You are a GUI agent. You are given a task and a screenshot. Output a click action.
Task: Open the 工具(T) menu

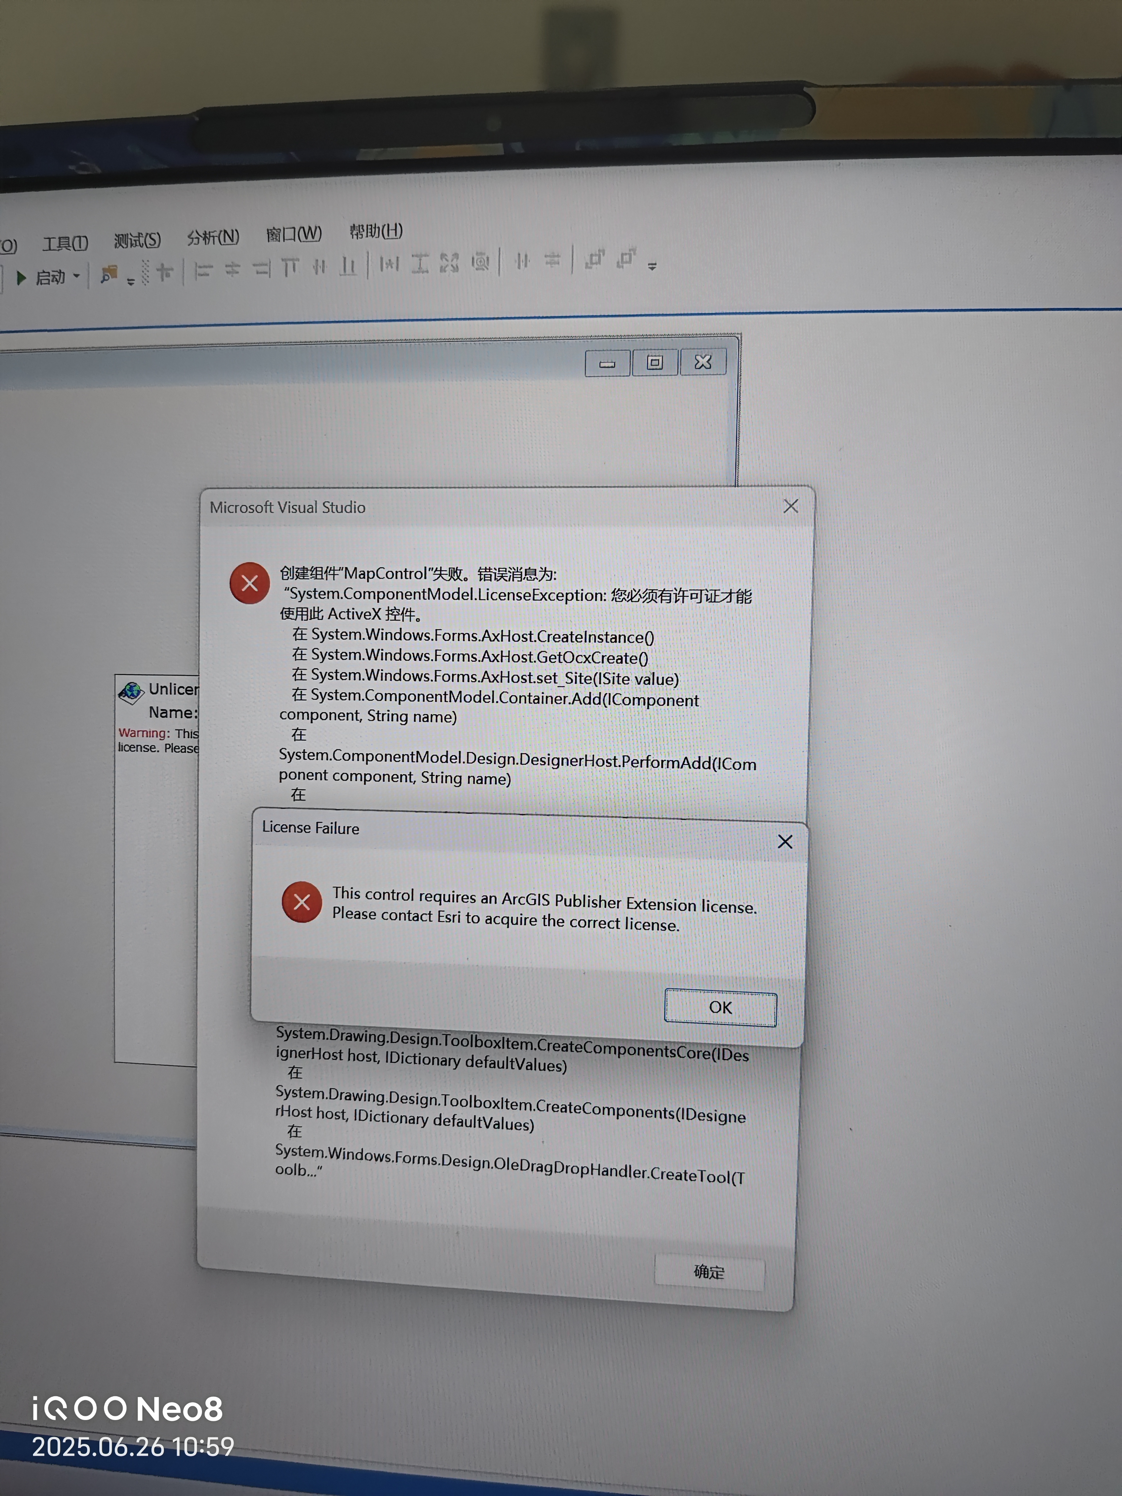[65, 243]
